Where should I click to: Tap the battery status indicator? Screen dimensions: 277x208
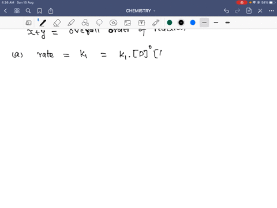point(272,2)
